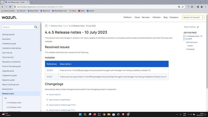208x117 pixels.
Task: Open the browser side panel icon
Action: tap(198, 7)
